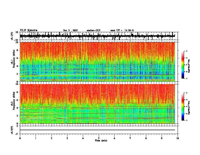This screenshot has width=200, height=155.
Task: Click the -5 label on ch.1 colorbar
Action: tap(186, 65)
